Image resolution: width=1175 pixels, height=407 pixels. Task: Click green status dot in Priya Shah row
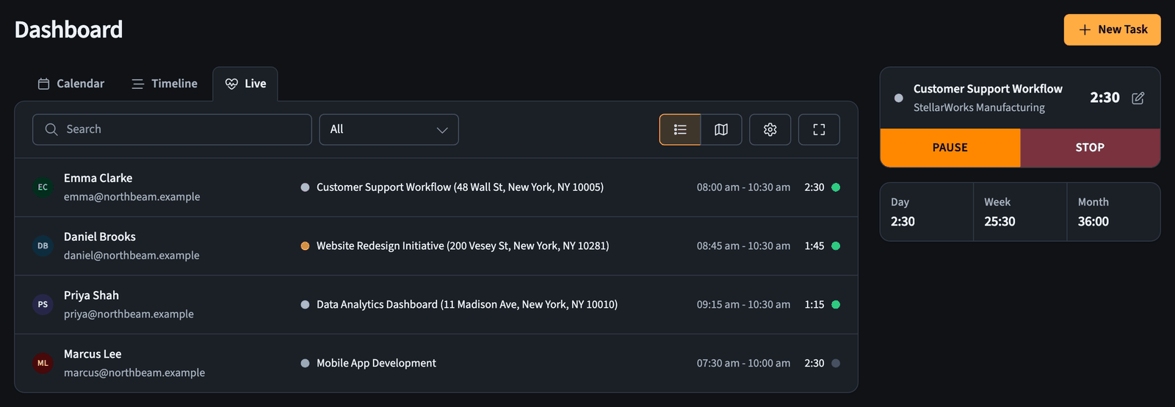[836, 305]
